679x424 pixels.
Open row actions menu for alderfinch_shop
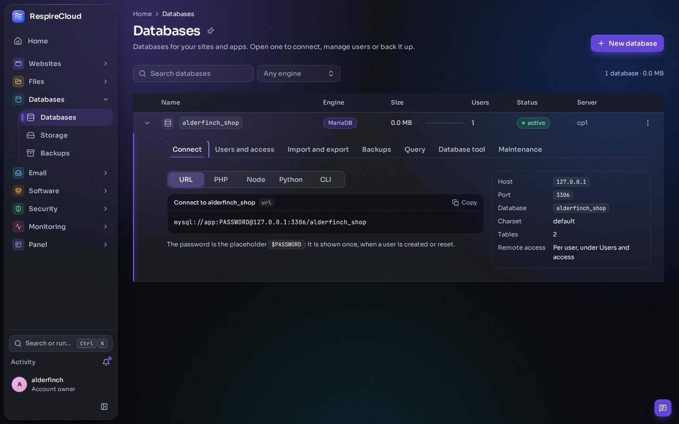(648, 123)
